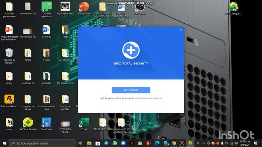Close the 360 Total Security installer window
The width and height of the screenshot is (262, 147).
click(181, 30)
